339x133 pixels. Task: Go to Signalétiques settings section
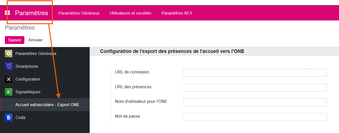(28, 92)
